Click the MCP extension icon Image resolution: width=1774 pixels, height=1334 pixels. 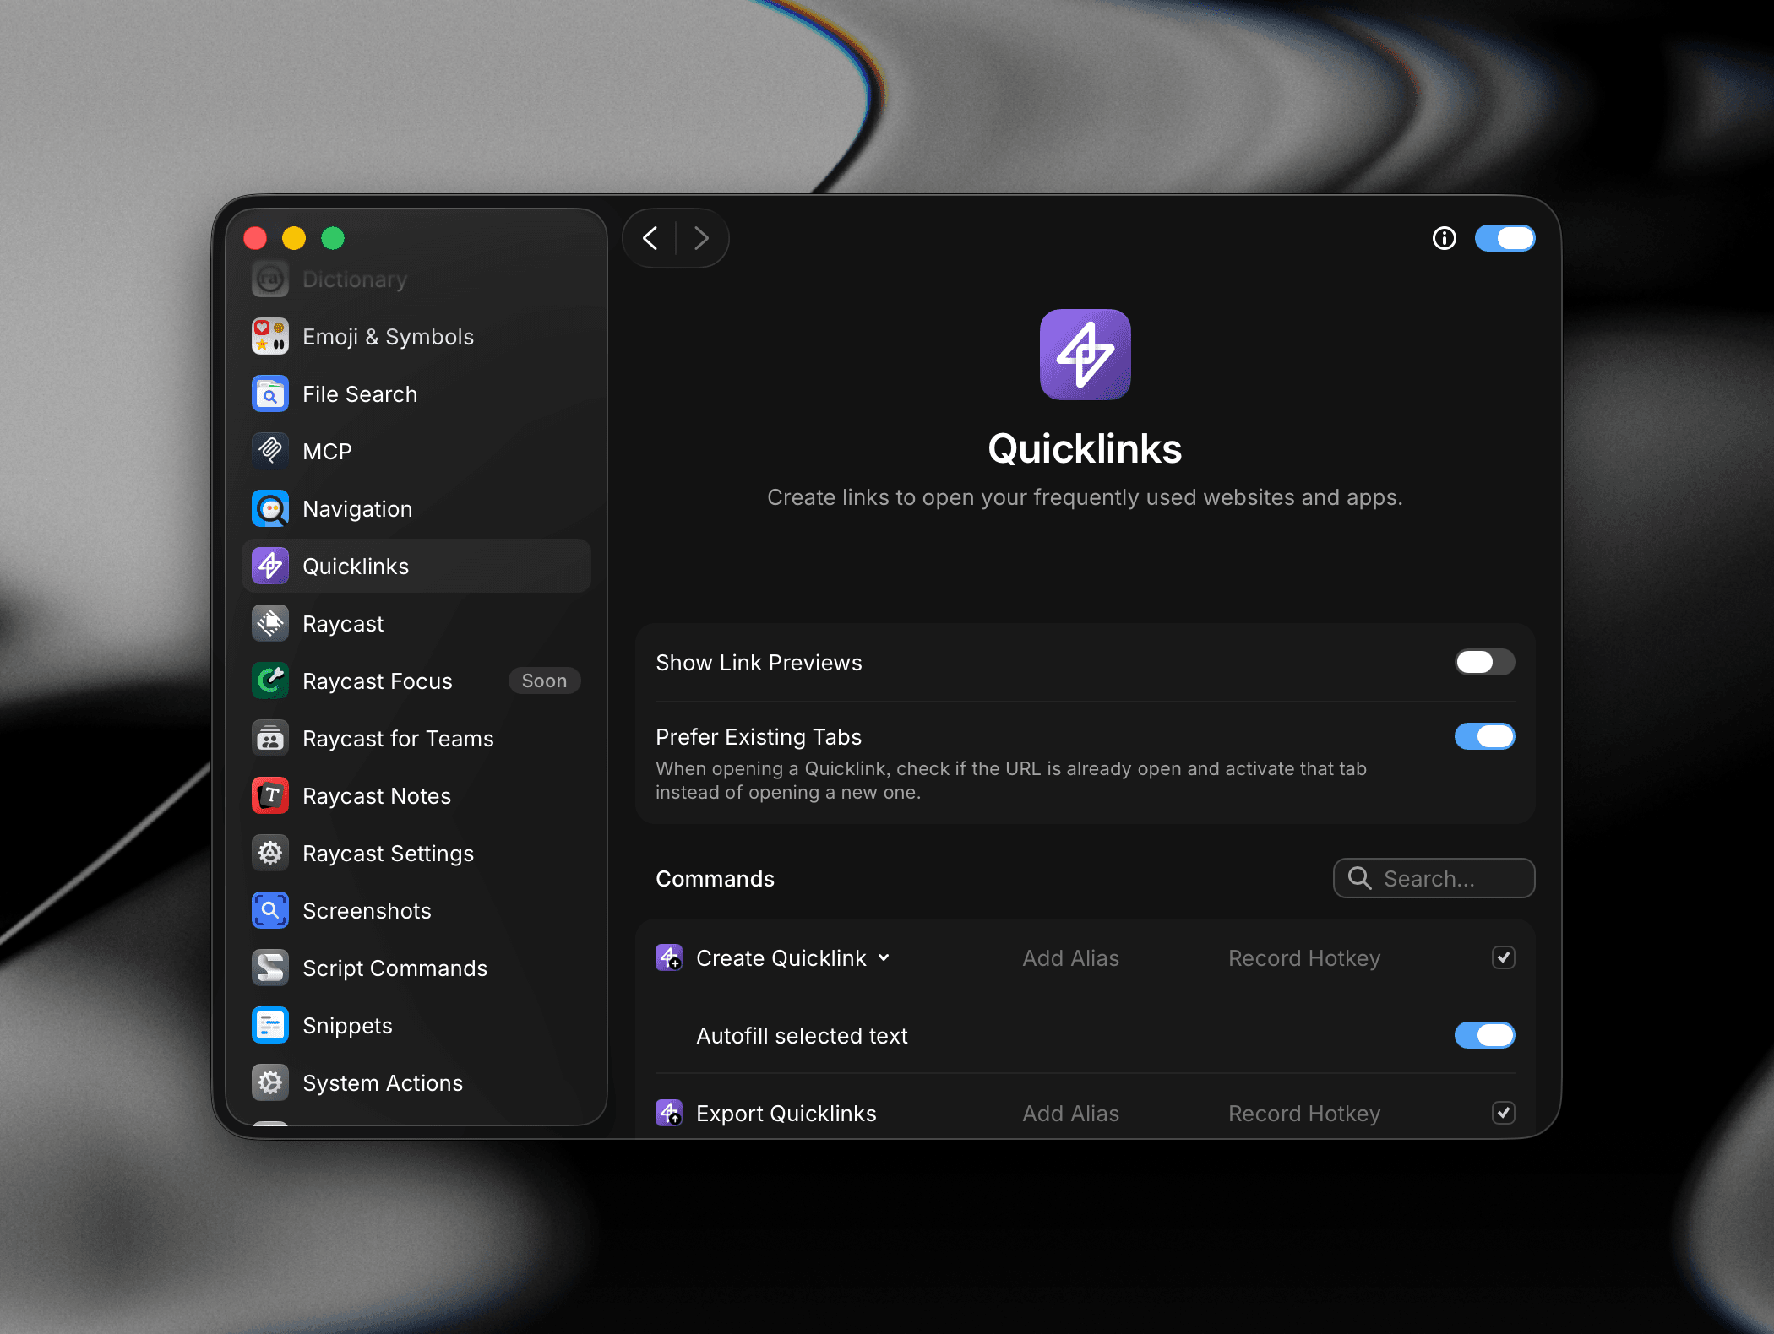(270, 452)
